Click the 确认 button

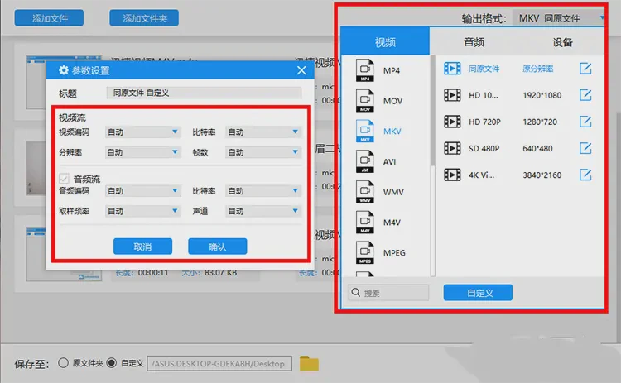point(217,247)
